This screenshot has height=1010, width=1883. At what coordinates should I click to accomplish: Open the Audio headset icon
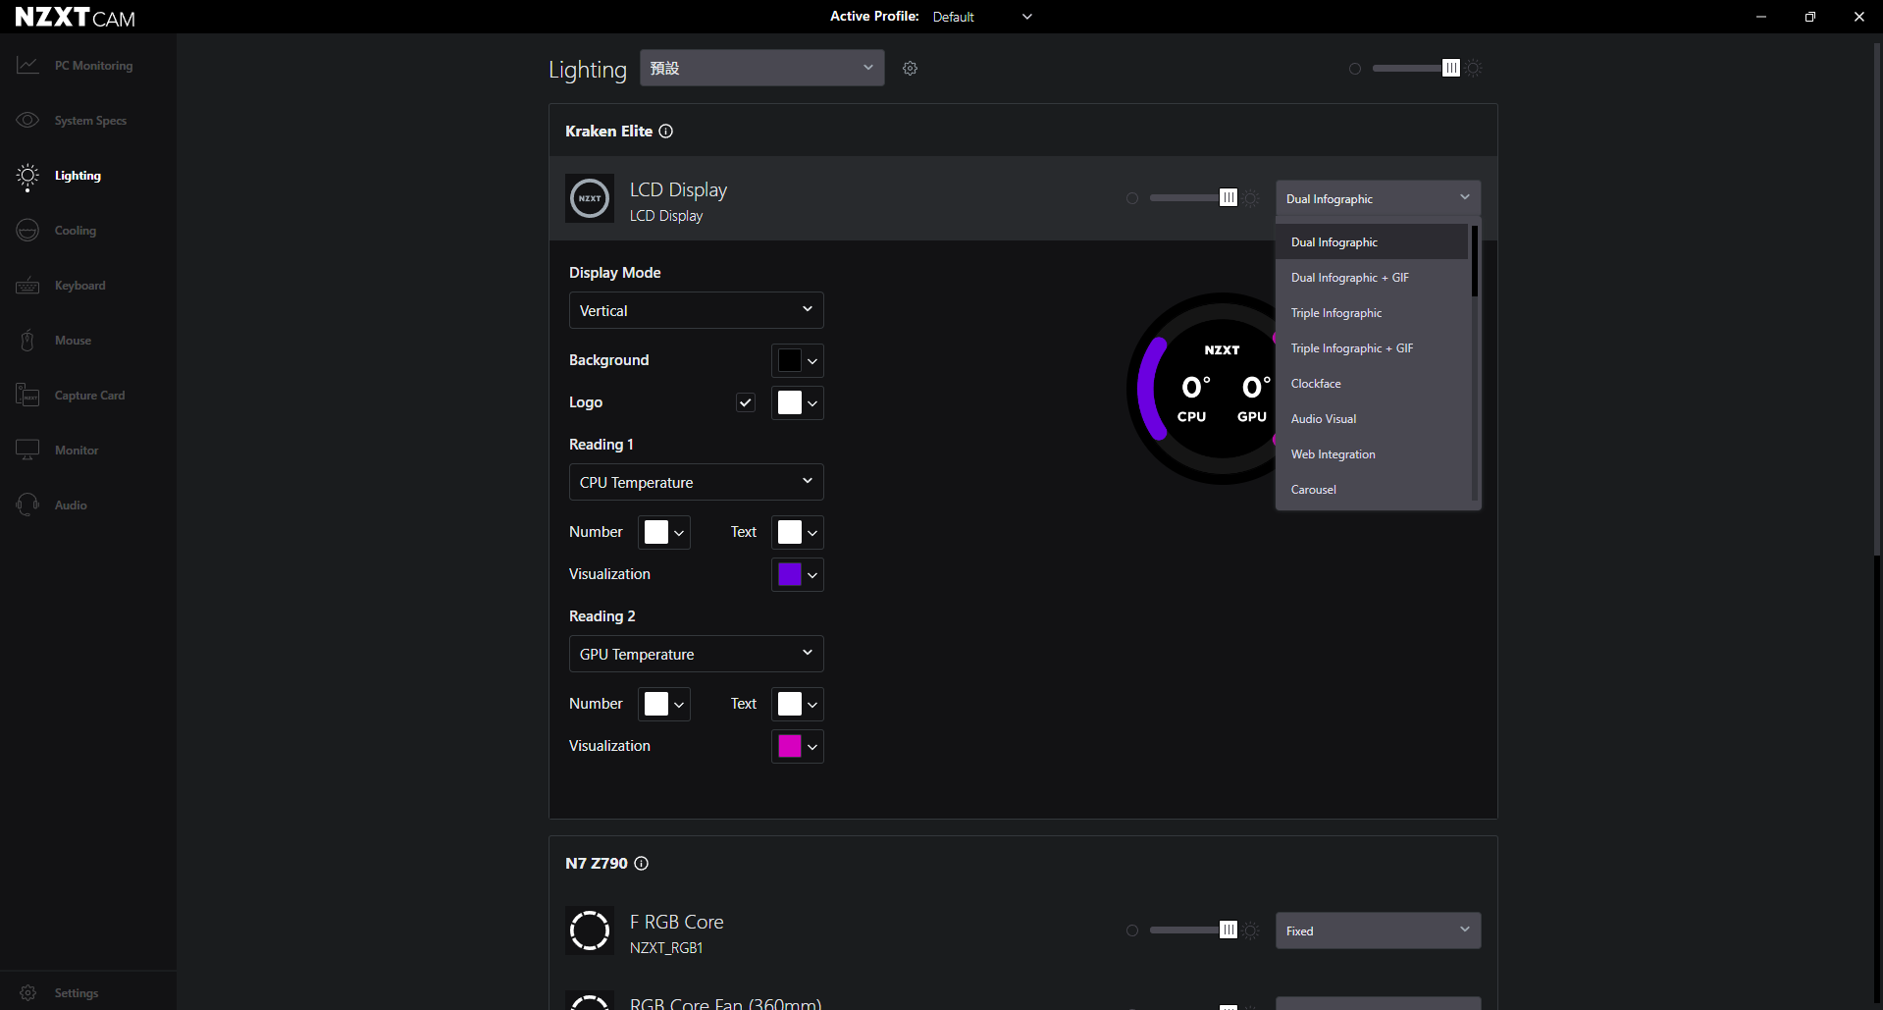pyautogui.click(x=27, y=505)
